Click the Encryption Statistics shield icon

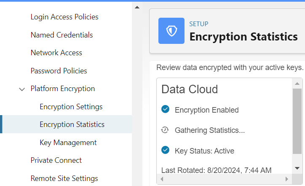[171, 31]
